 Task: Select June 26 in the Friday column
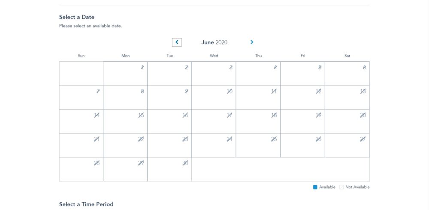[x=302, y=145]
